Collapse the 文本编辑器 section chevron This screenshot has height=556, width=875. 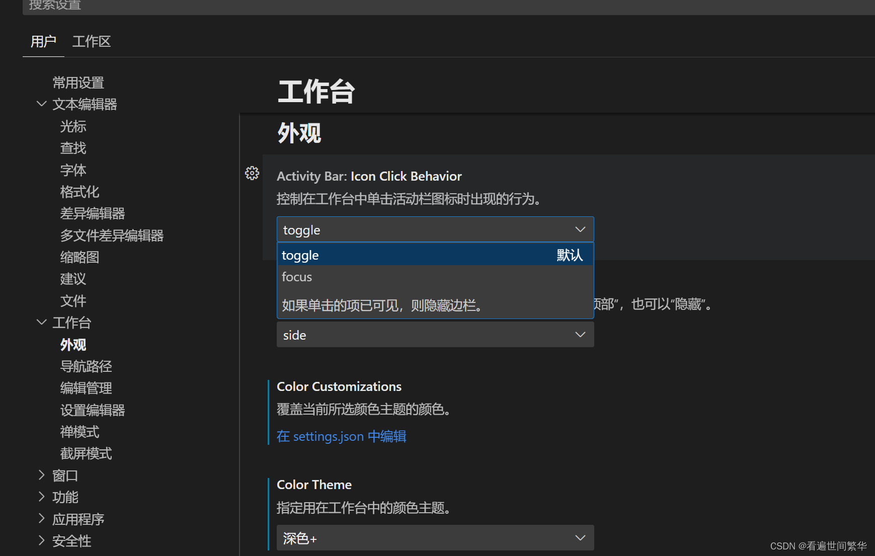coord(42,104)
